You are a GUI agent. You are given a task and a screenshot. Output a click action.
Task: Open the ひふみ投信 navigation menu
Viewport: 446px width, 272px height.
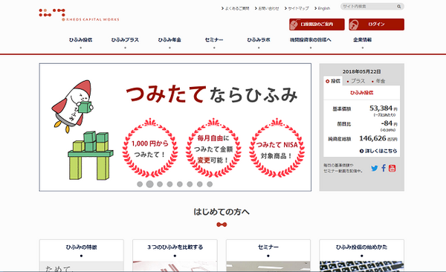80,40
